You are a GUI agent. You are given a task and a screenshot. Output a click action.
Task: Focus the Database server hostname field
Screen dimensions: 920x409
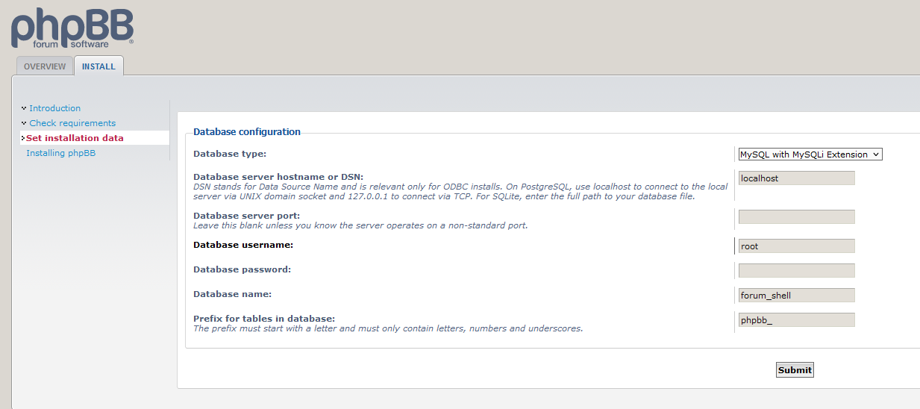(797, 178)
